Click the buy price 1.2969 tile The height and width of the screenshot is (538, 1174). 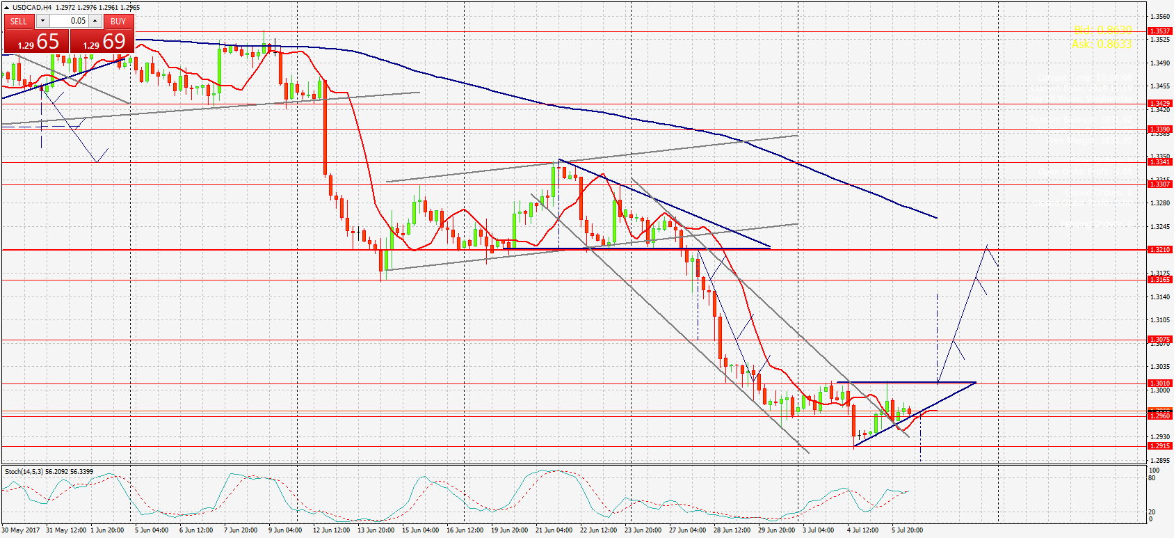(103, 42)
